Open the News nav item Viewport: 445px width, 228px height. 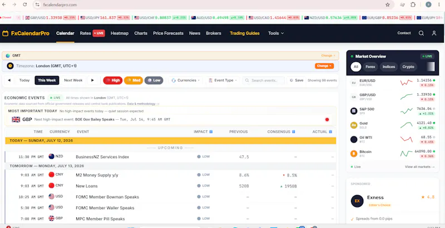pyautogui.click(x=195, y=33)
